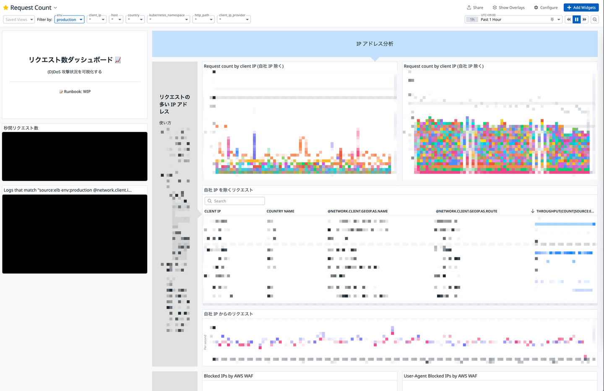Open the env production filter dropdown
This screenshot has height=391, width=604.
pyautogui.click(x=69, y=19)
